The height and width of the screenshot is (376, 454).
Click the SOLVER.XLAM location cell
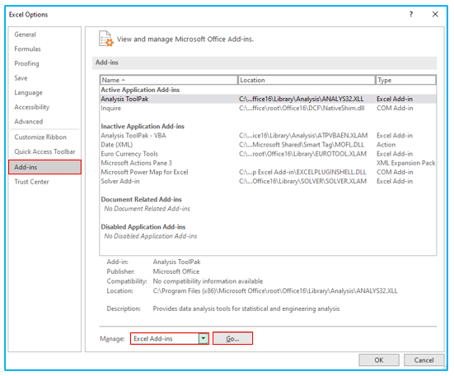tap(302, 181)
